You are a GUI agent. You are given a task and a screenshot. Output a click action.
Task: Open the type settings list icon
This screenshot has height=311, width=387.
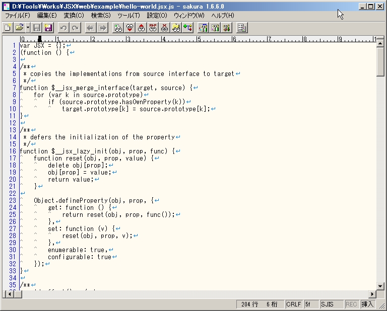point(203,28)
